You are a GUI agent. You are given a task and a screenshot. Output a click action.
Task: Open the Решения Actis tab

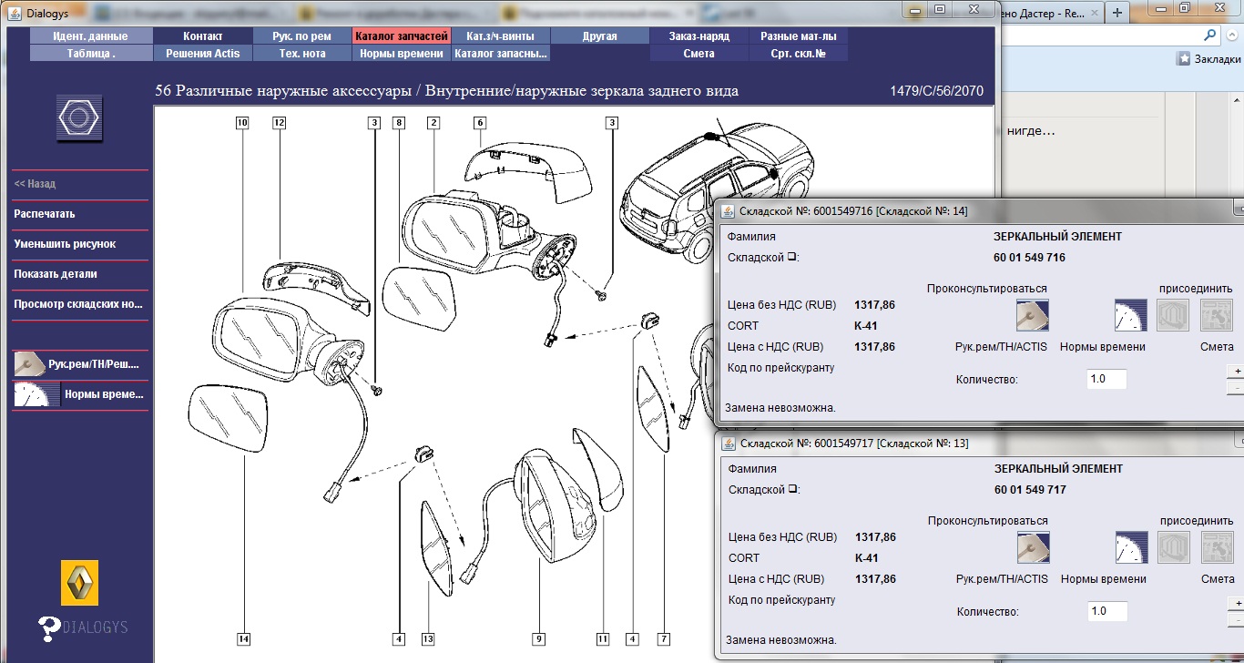203,54
